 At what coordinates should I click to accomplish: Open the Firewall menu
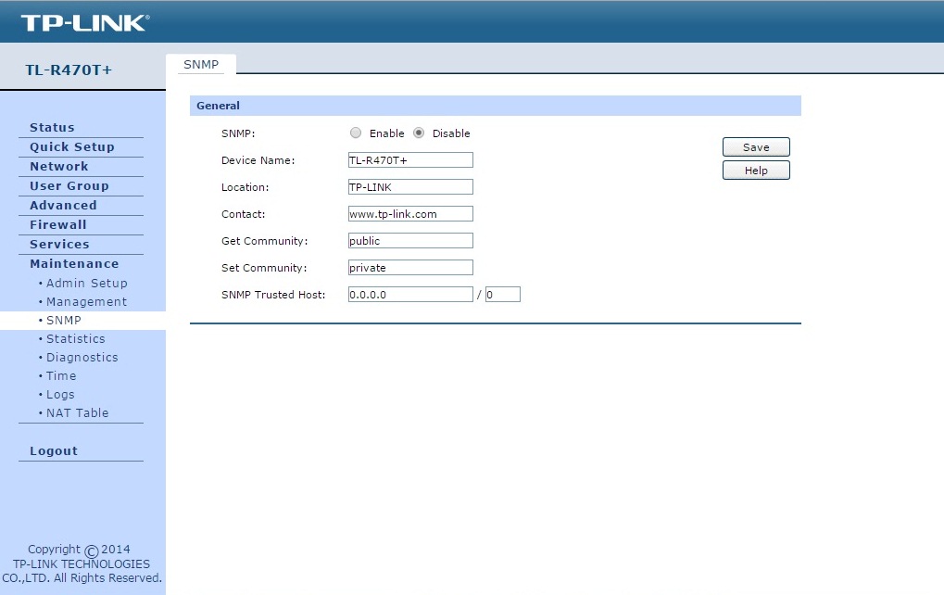(58, 224)
